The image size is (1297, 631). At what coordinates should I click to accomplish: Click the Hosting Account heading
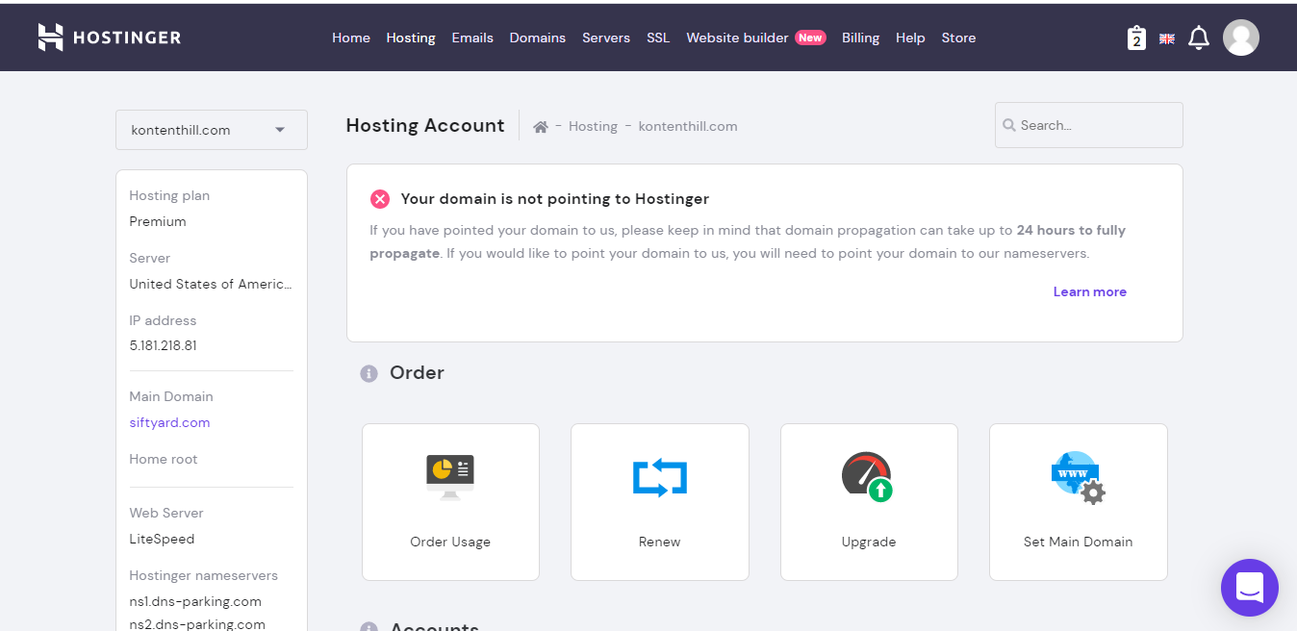[x=425, y=125]
